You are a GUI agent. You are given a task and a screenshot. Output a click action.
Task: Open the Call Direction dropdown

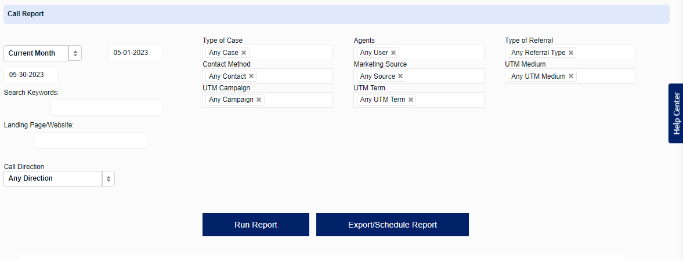click(59, 178)
